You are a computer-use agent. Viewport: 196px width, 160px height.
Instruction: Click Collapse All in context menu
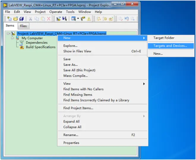(102, 127)
